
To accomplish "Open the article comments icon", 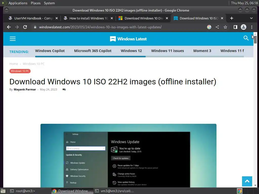I will [64, 90].
